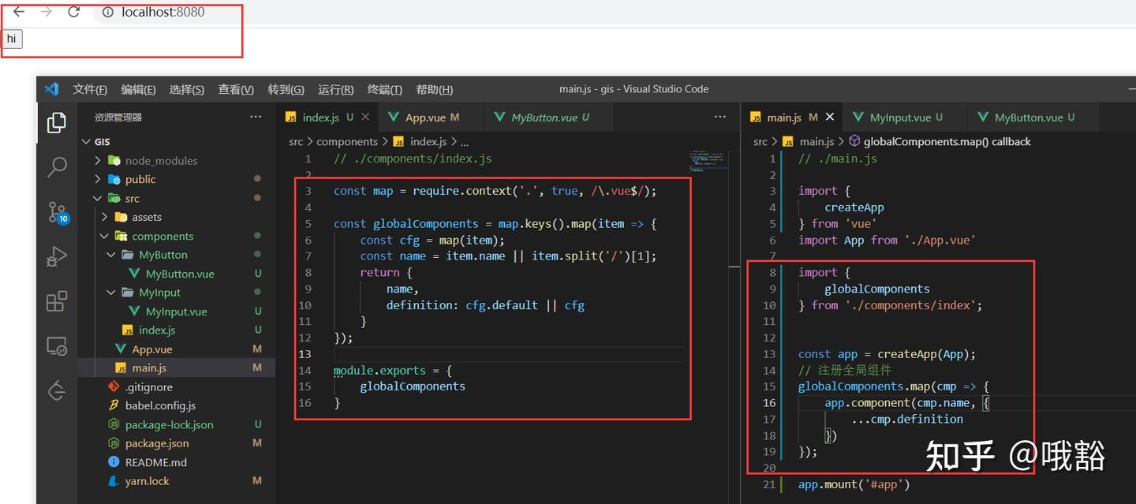This screenshot has width=1136, height=504.
Task: Open the Search view in the activity bar
Action: click(x=56, y=166)
